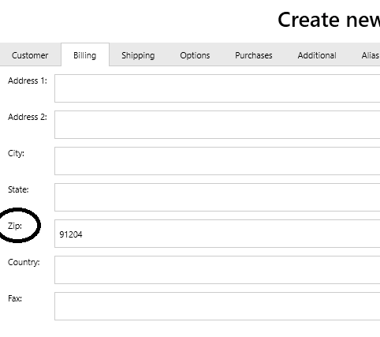Click inside the Address 1 text box
This screenshot has width=380, height=337.
click(x=218, y=88)
